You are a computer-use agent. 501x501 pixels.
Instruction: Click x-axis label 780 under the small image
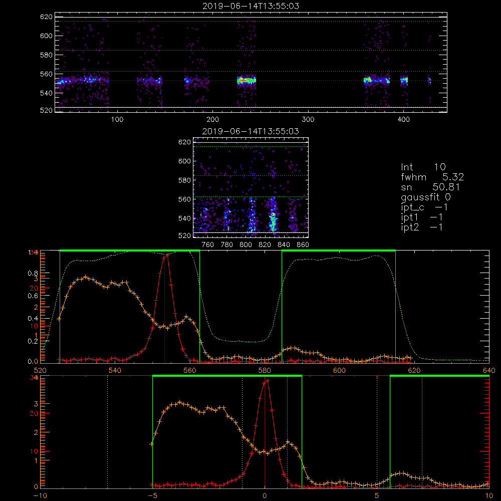(x=227, y=245)
